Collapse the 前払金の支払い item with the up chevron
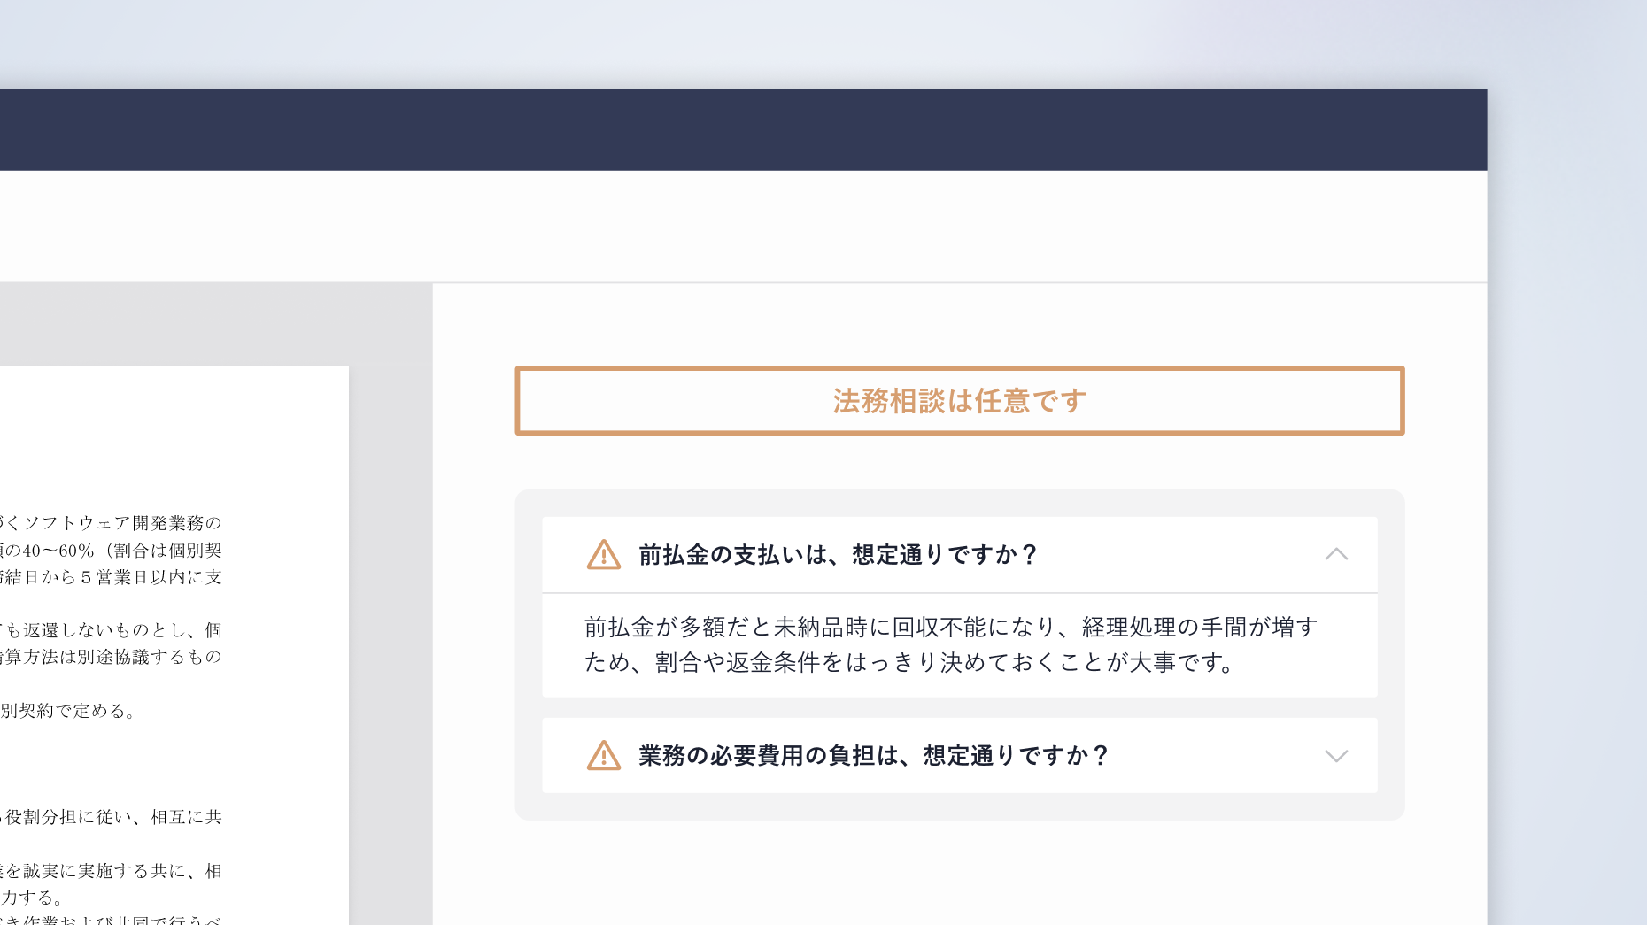The image size is (1647, 925). click(x=1336, y=554)
